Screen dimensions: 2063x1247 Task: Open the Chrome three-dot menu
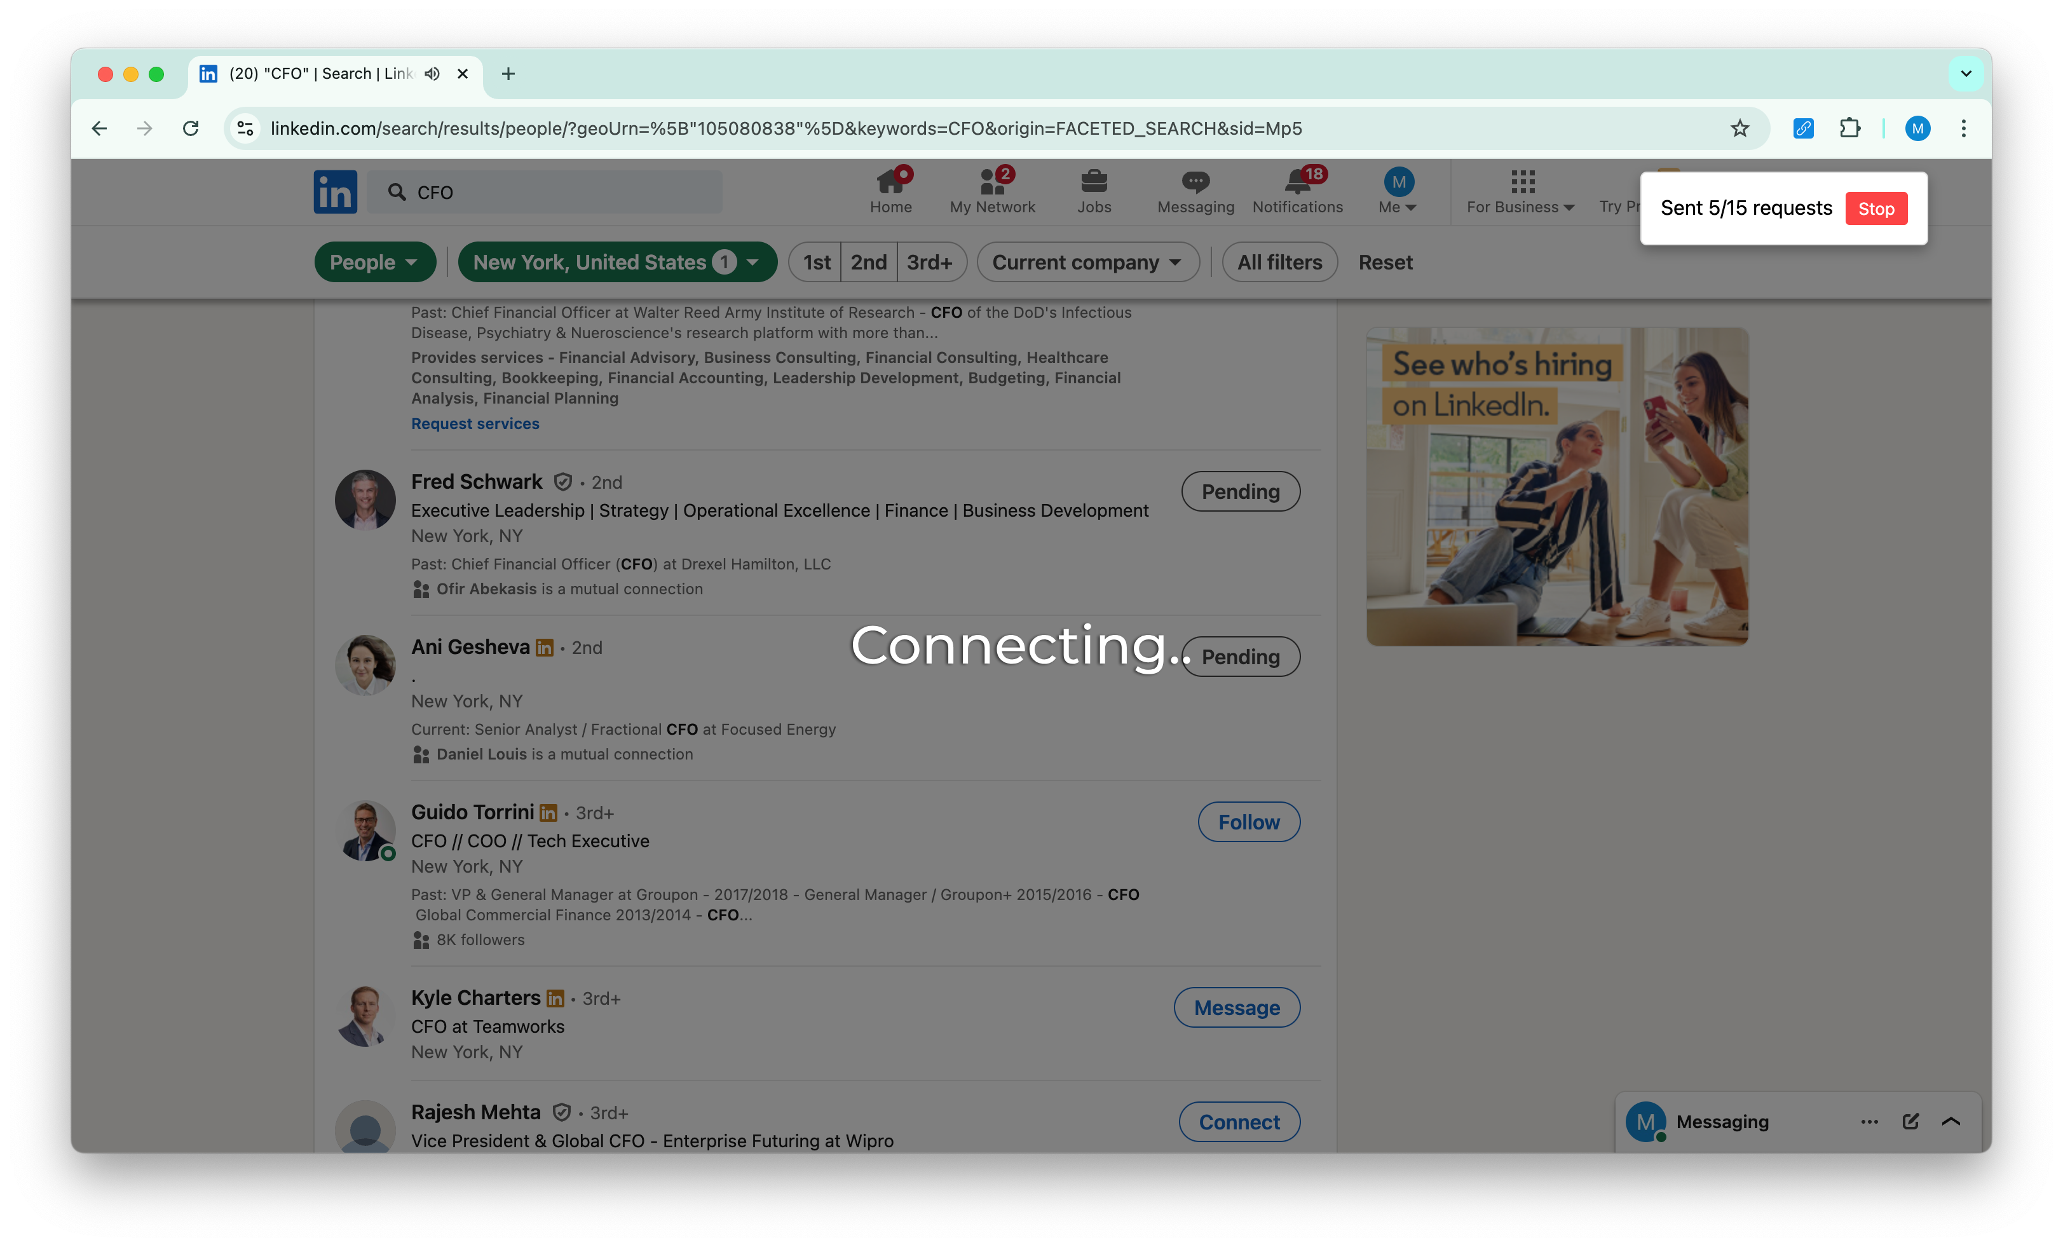1963,128
